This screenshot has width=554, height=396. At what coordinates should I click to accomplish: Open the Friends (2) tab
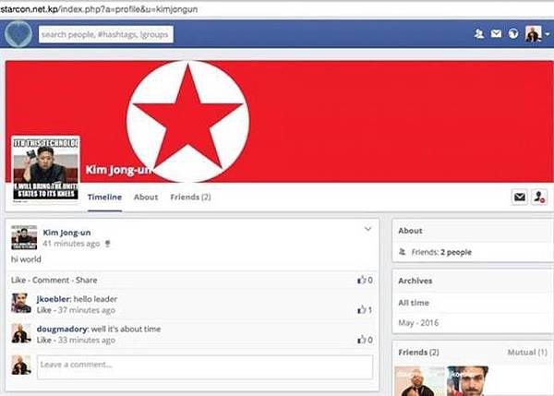click(x=190, y=198)
